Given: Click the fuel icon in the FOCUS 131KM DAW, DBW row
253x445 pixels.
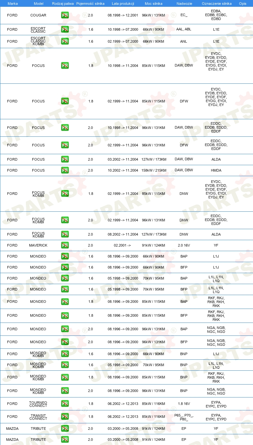Looking at the screenshot, I should coord(65,128).
